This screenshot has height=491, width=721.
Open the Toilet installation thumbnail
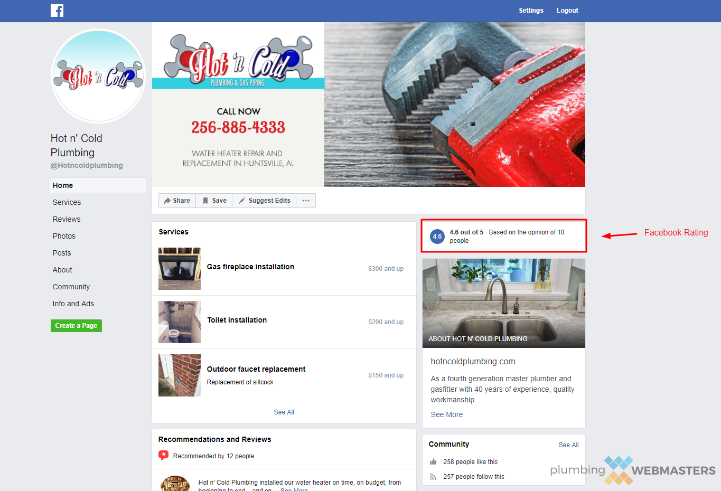coord(180,322)
